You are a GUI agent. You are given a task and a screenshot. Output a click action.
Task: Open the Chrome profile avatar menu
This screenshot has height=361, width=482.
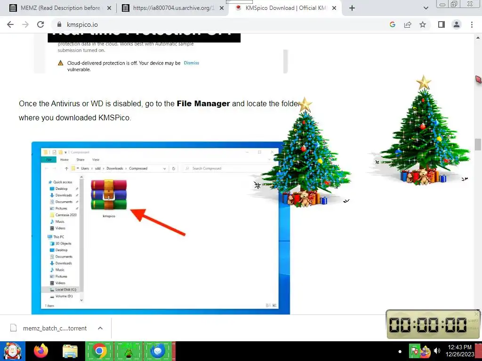(457, 24)
